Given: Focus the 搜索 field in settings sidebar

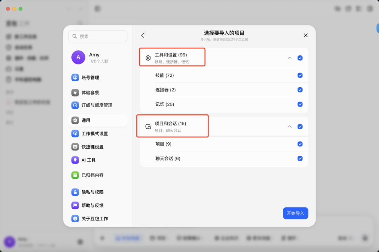Looking at the screenshot, I should 98,36.
